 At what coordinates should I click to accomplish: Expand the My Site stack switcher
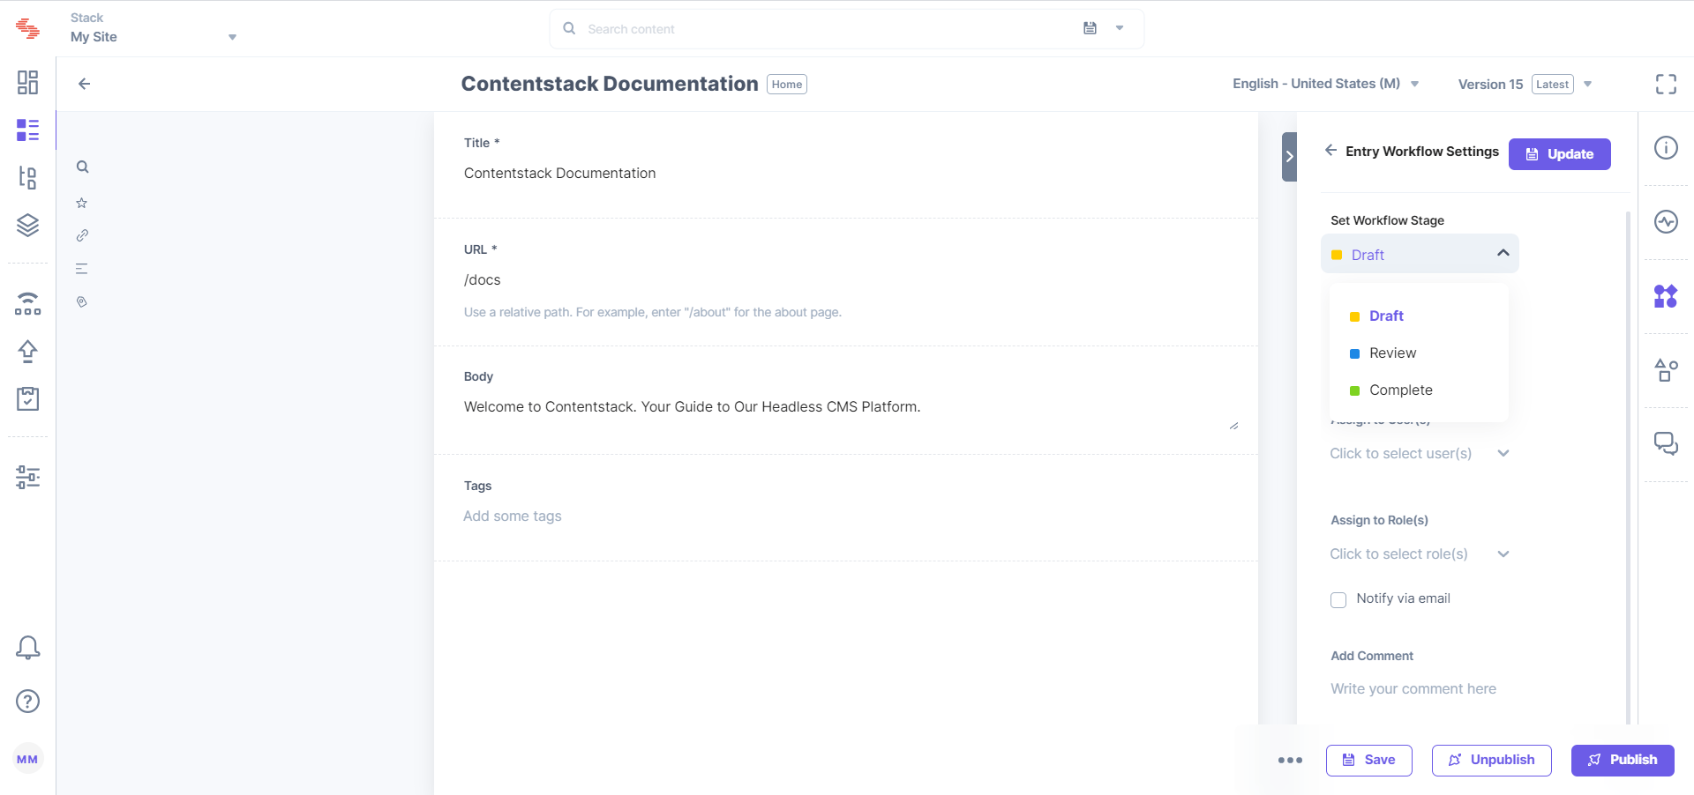tap(232, 37)
